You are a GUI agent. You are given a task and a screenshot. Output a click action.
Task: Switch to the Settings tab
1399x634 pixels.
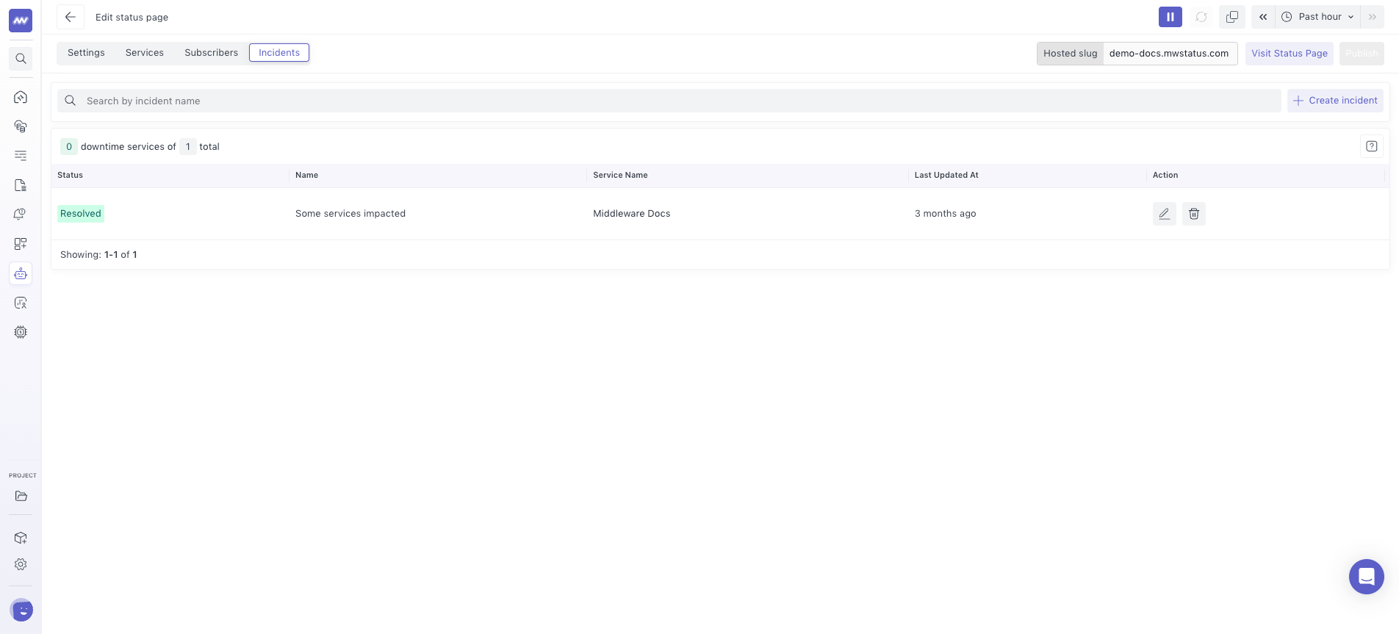pyautogui.click(x=86, y=53)
